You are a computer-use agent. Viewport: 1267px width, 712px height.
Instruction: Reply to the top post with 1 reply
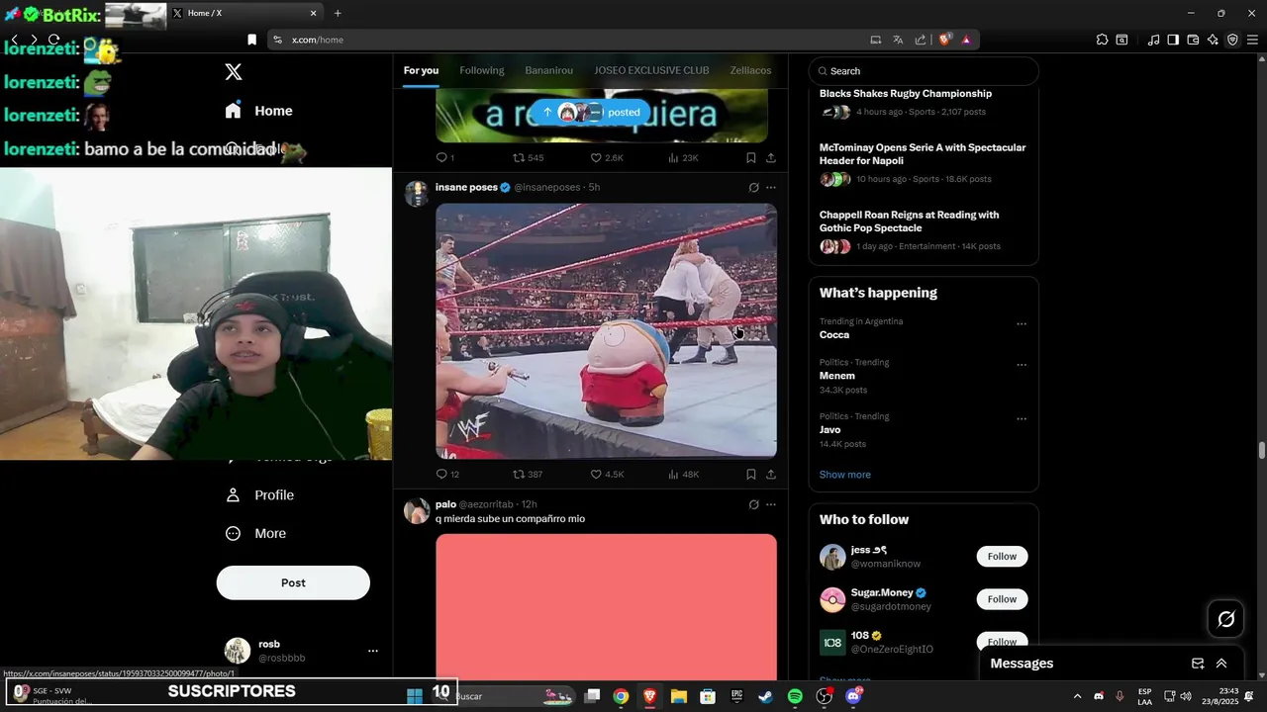point(445,158)
